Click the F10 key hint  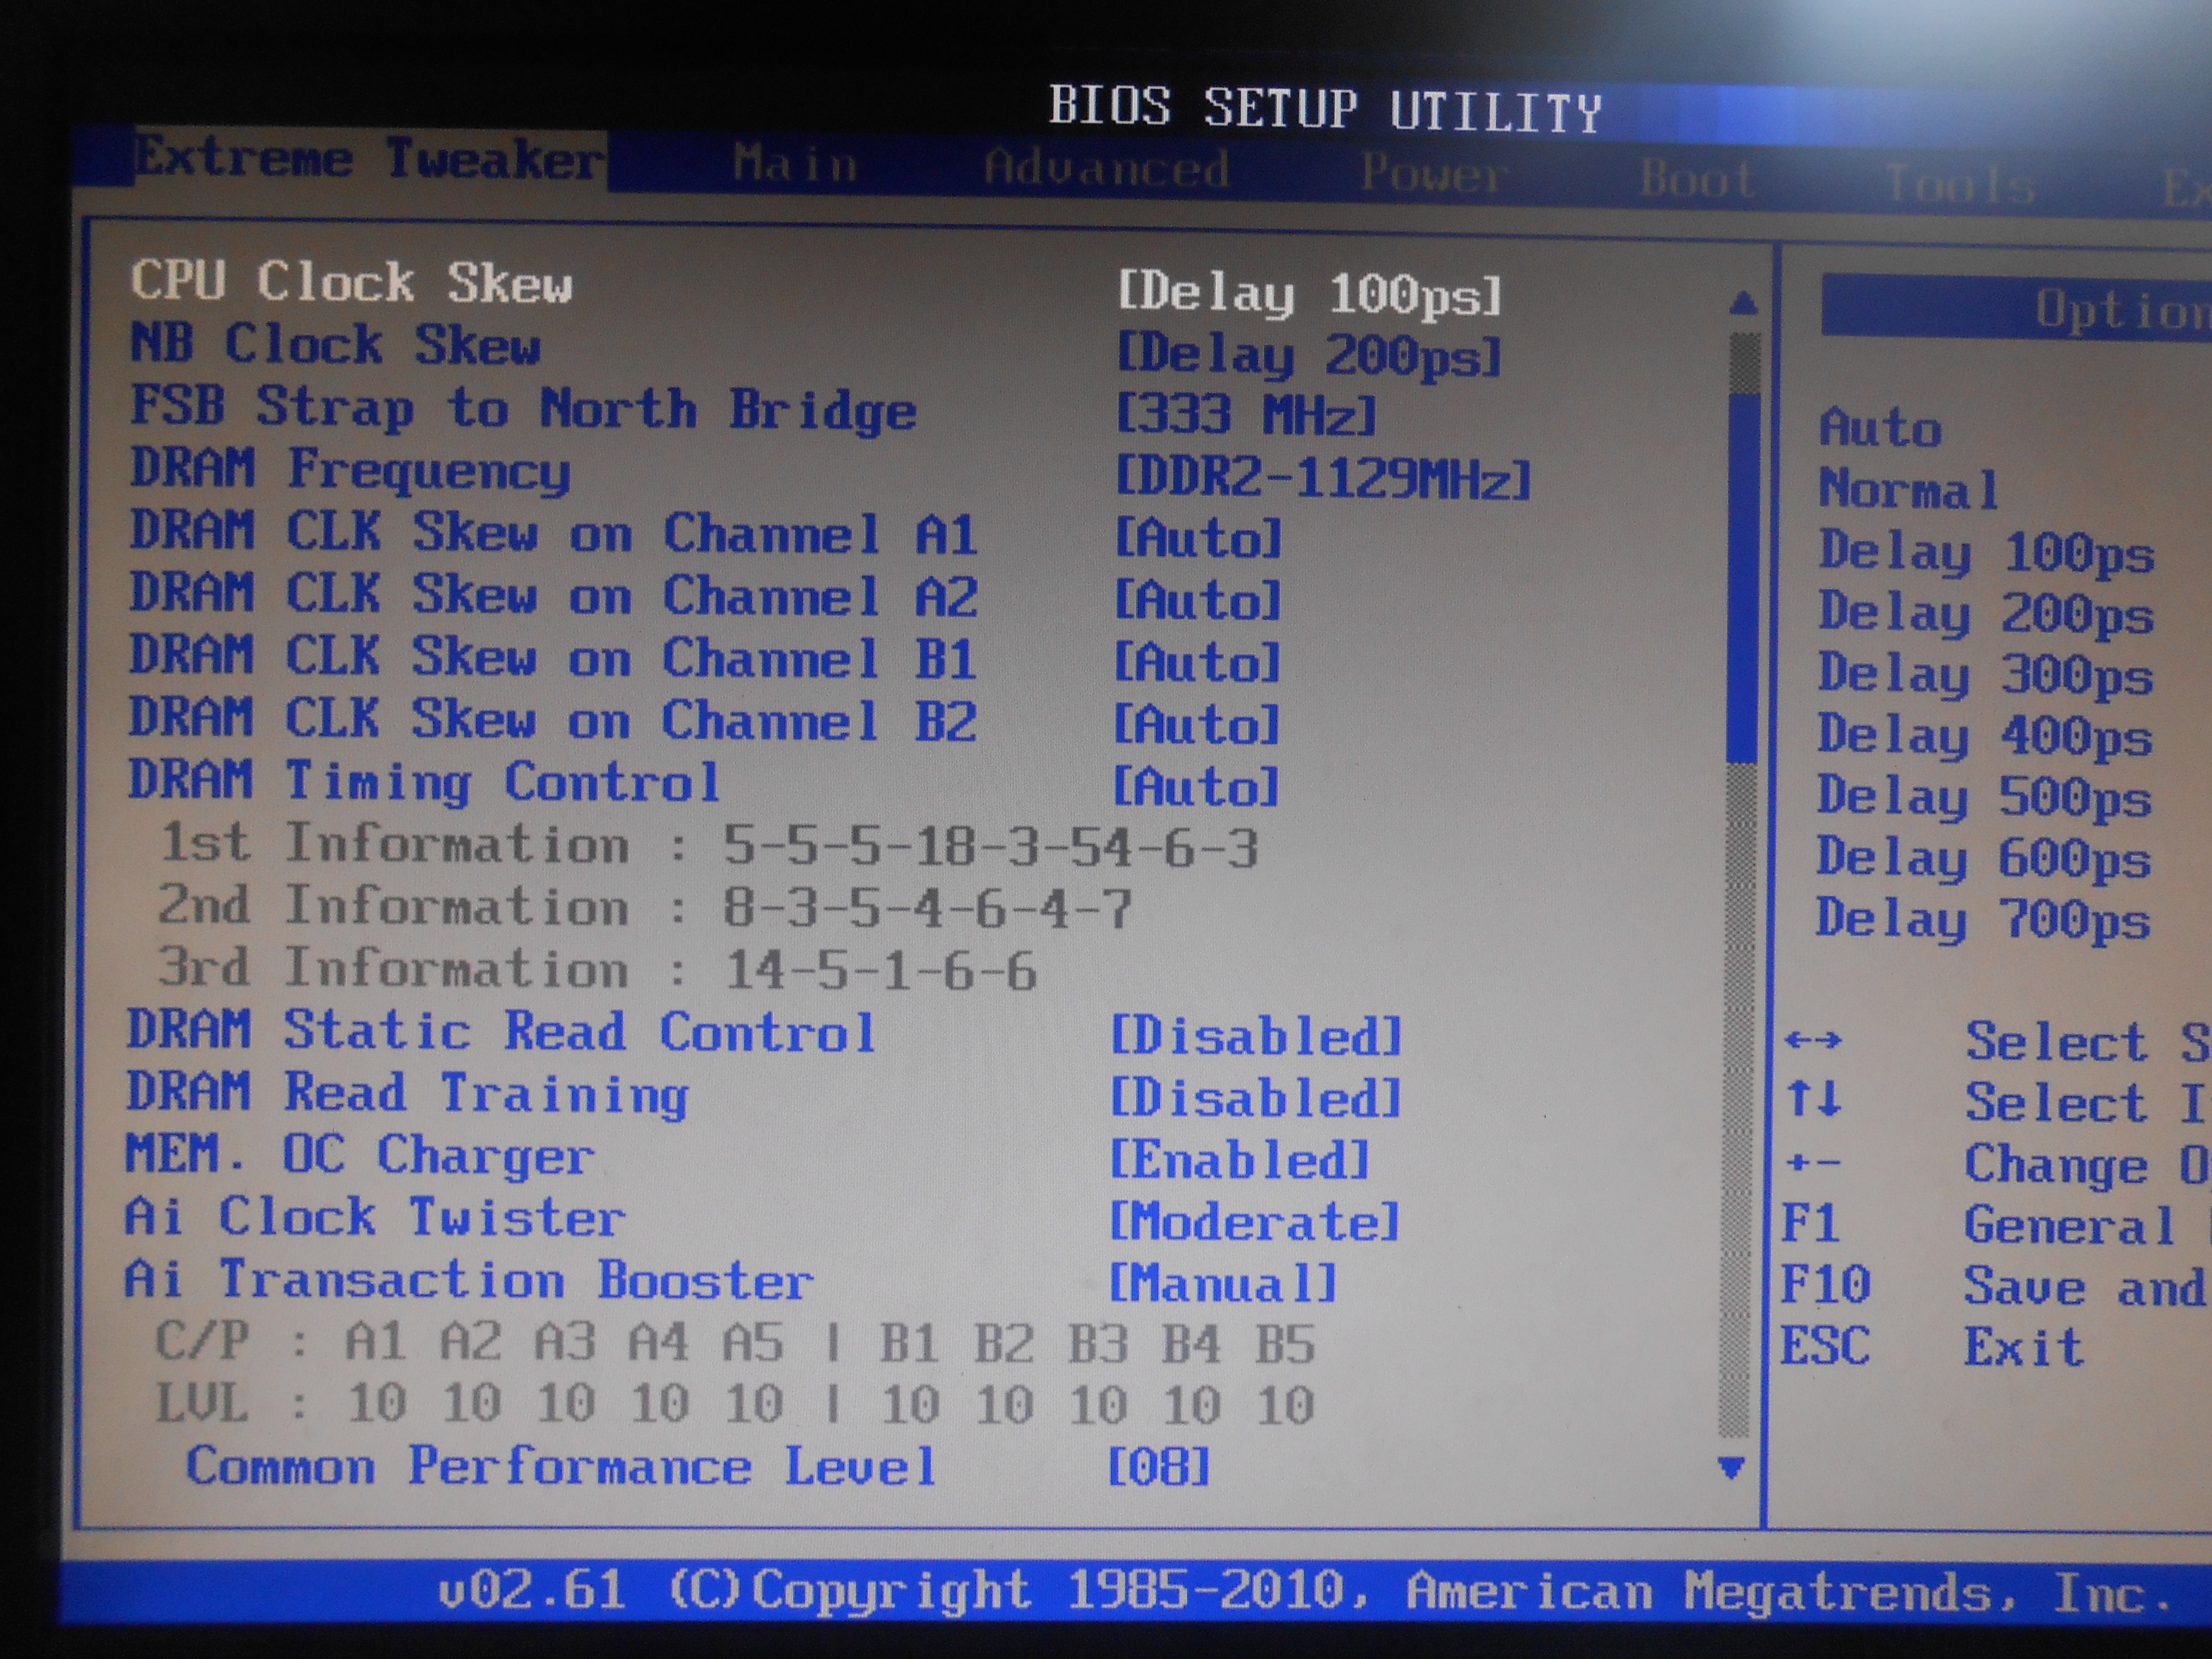[1825, 1284]
